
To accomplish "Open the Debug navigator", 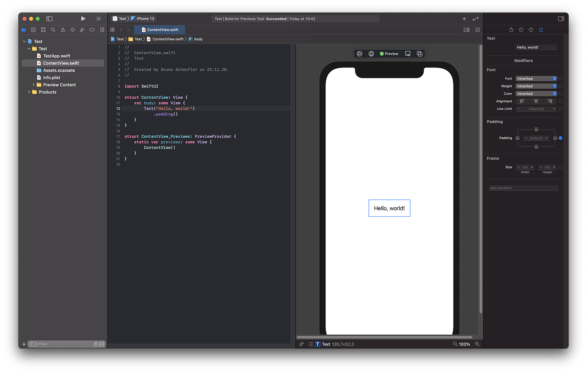I will tap(82, 30).
